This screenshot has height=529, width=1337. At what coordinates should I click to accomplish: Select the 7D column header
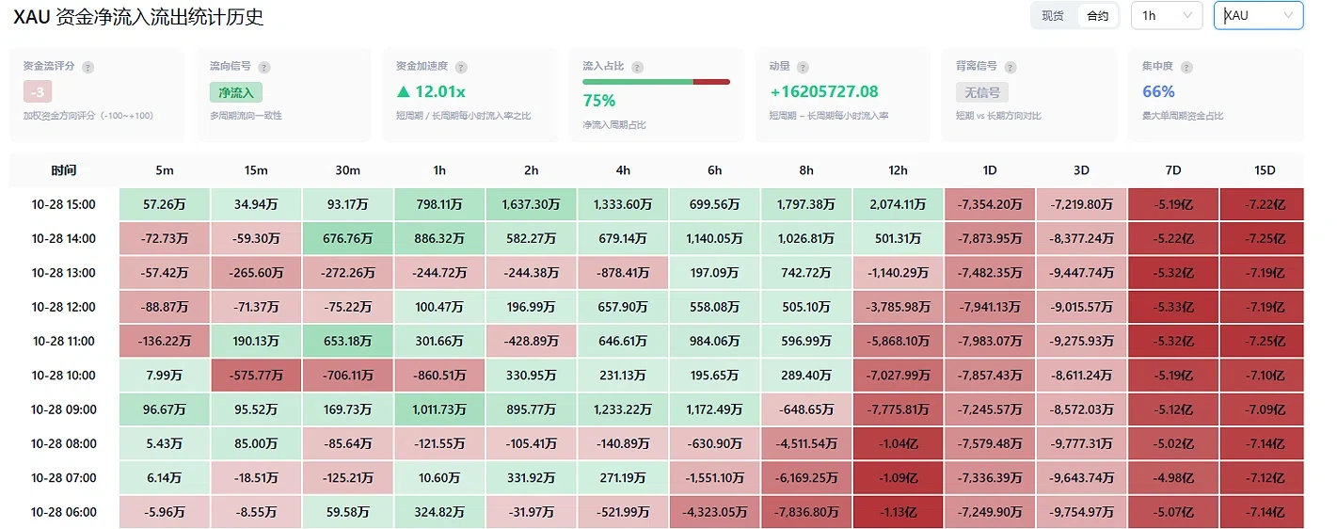click(x=1173, y=170)
